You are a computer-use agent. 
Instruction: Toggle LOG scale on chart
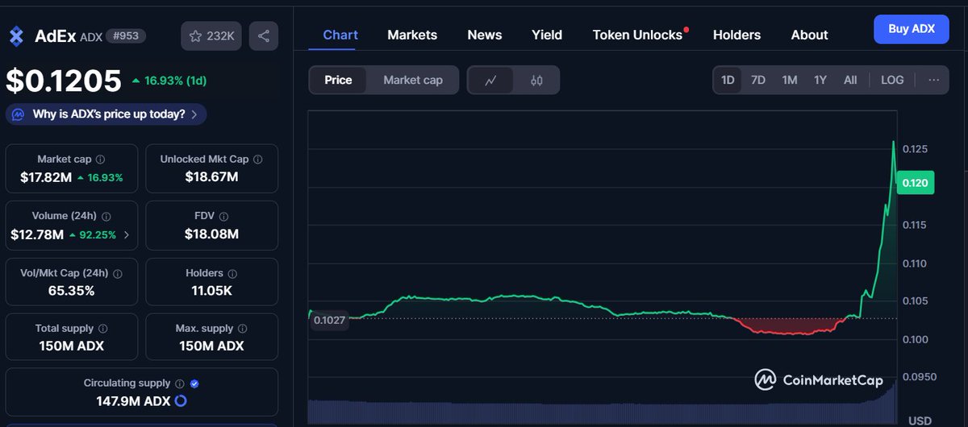[x=892, y=80]
